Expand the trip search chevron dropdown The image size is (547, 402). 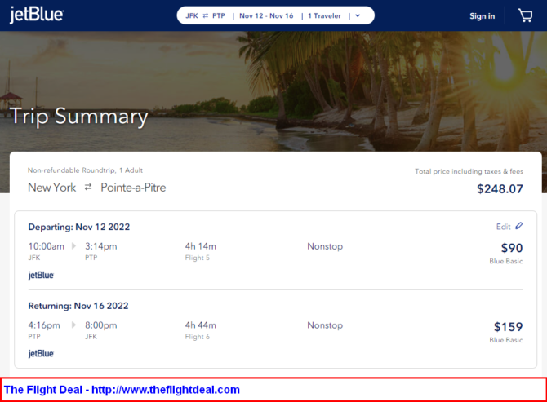click(x=358, y=15)
